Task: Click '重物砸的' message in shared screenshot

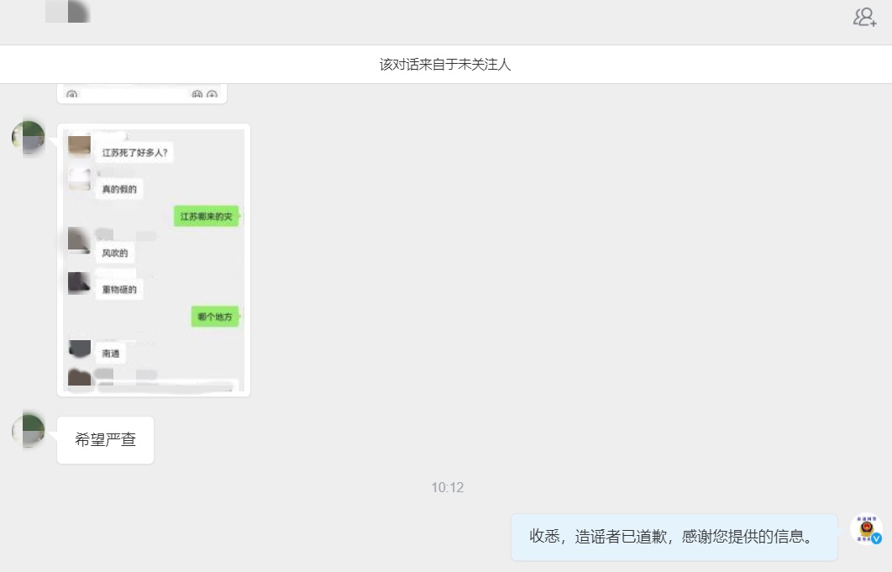Action: (x=120, y=290)
